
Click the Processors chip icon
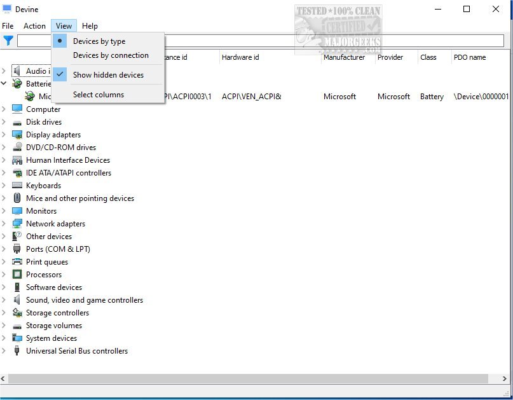17,274
